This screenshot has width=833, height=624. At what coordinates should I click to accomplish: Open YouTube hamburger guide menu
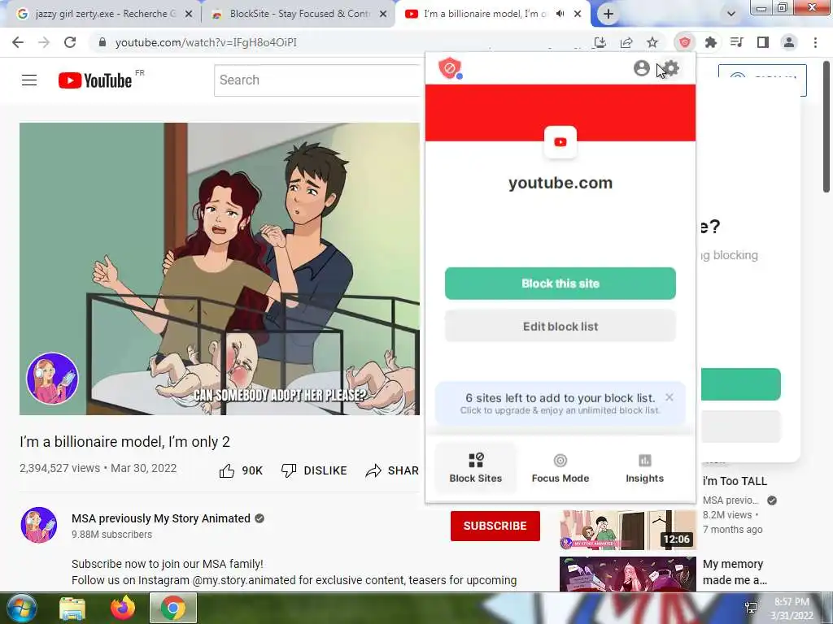(29, 80)
